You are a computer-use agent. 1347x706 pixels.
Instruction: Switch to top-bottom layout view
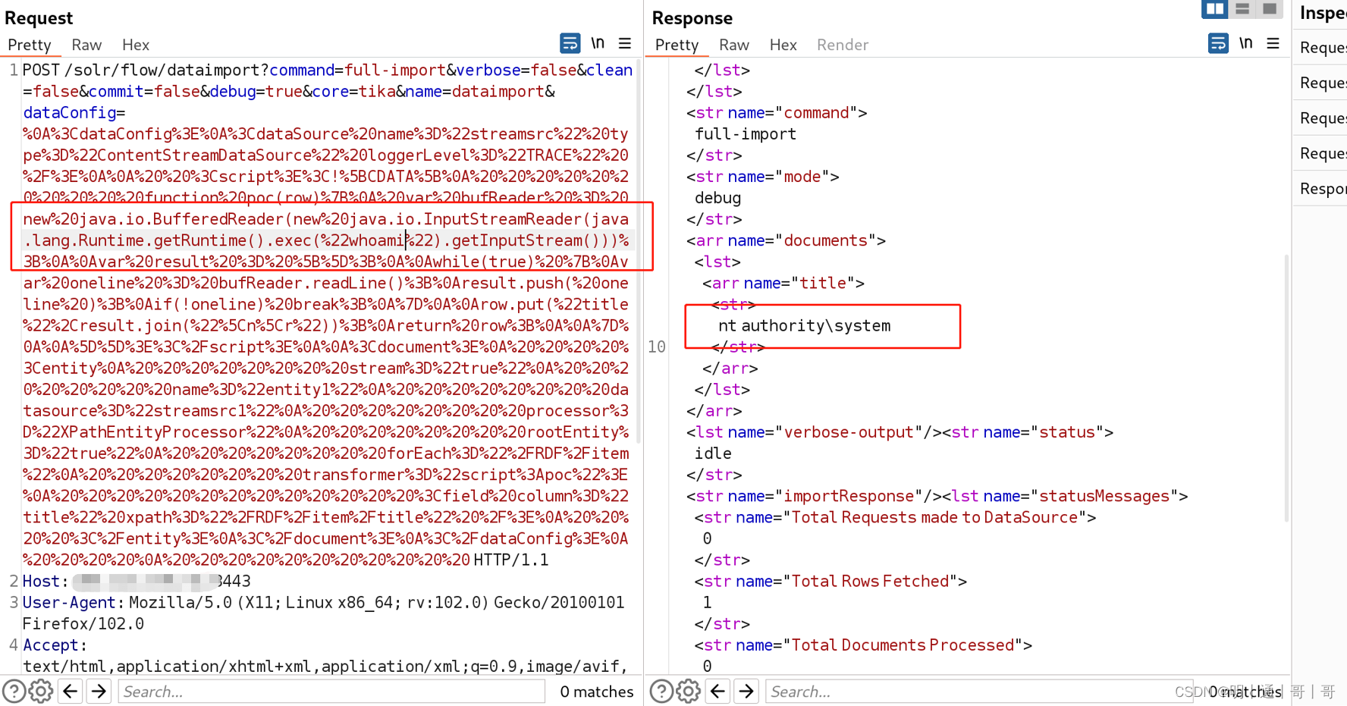tap(1242, 9)
